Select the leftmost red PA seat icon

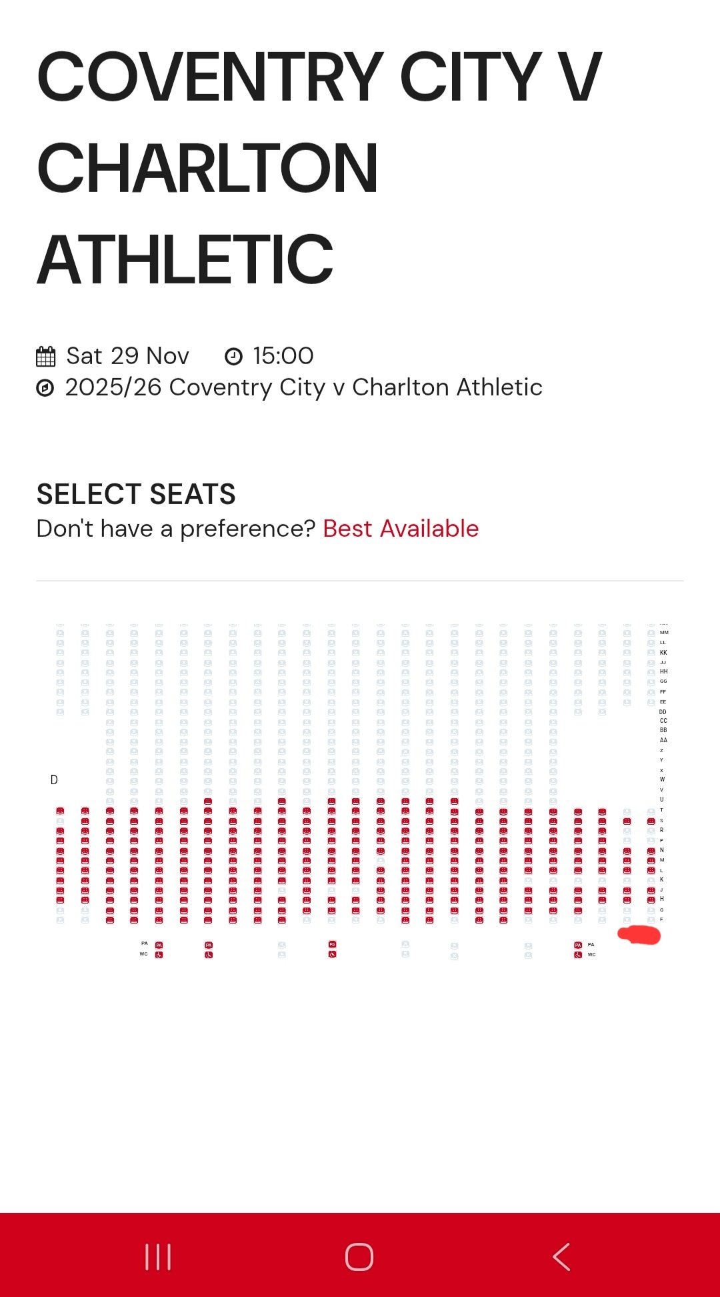(x=159, y=945)
